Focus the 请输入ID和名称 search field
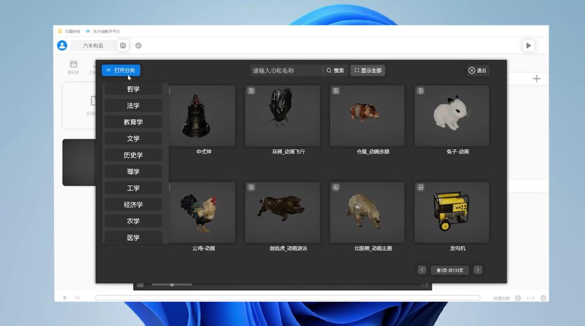The image size is (585, 326). click(x=286, y=70)
